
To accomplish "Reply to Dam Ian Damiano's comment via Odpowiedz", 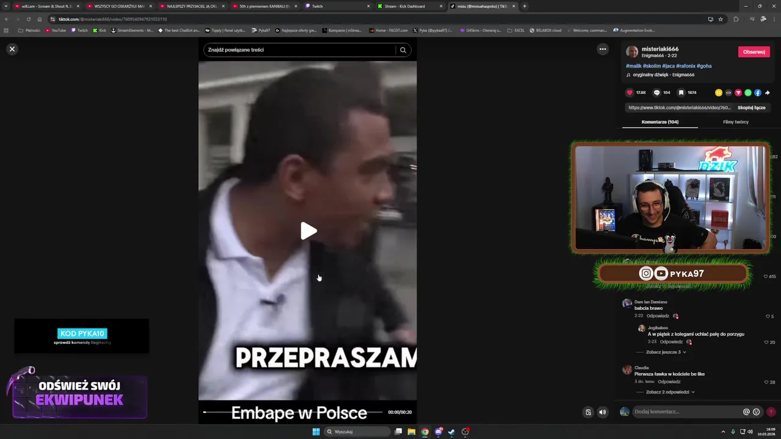I will point(658,316).
